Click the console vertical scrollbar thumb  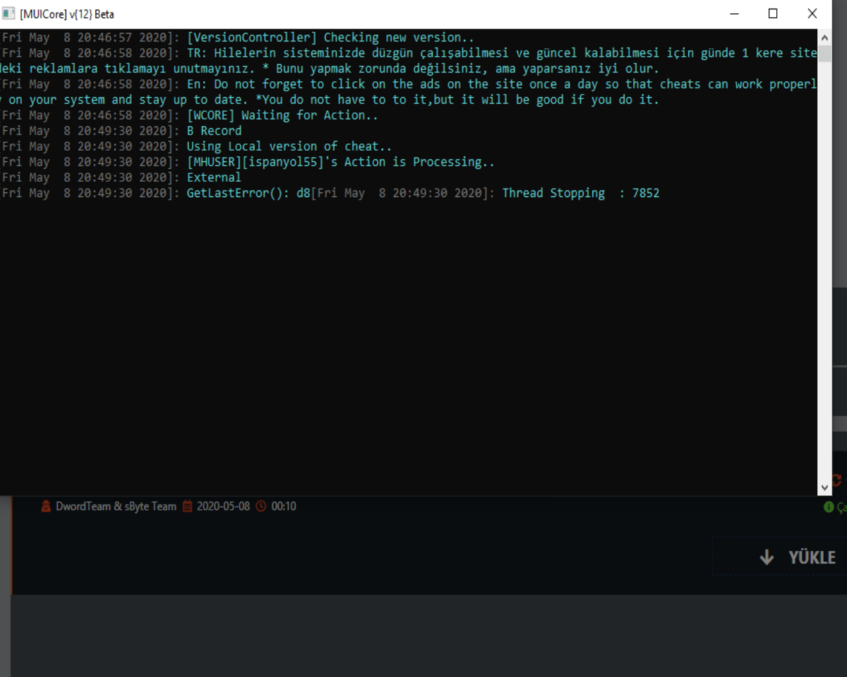(x=825, y=54)
